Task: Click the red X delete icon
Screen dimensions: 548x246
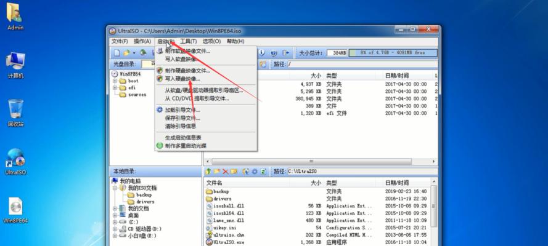Action: 226,172
